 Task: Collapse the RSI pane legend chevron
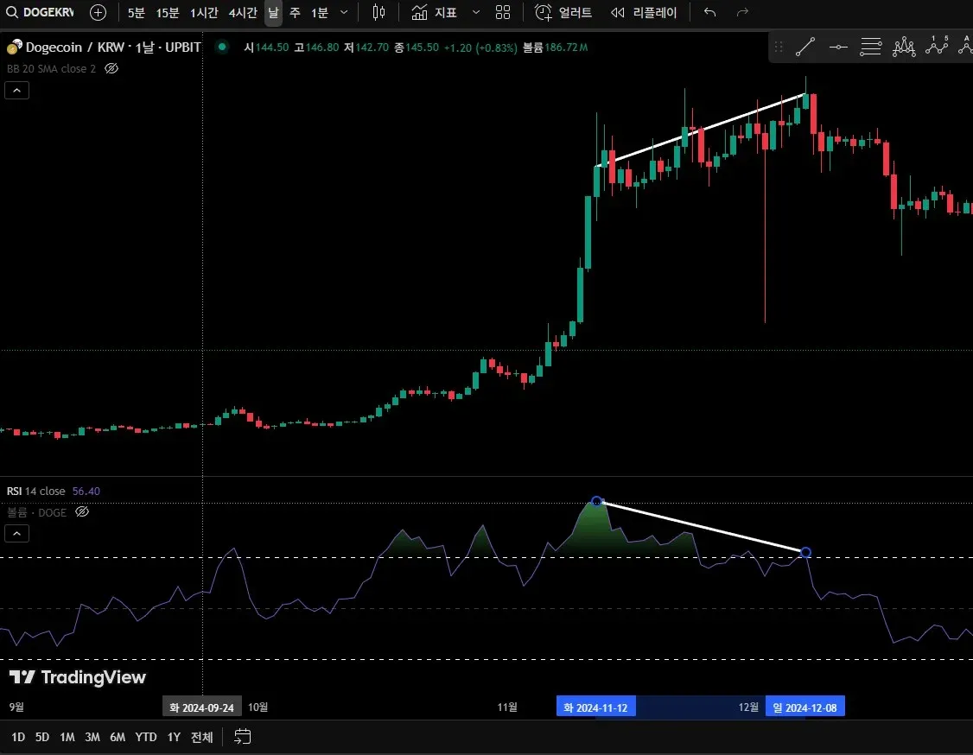click(x=16, y=534)
